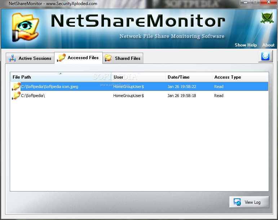Minimize the NetShareMonitor window
The width and height of the screenshot is (278, 220).
coord(246,2)
